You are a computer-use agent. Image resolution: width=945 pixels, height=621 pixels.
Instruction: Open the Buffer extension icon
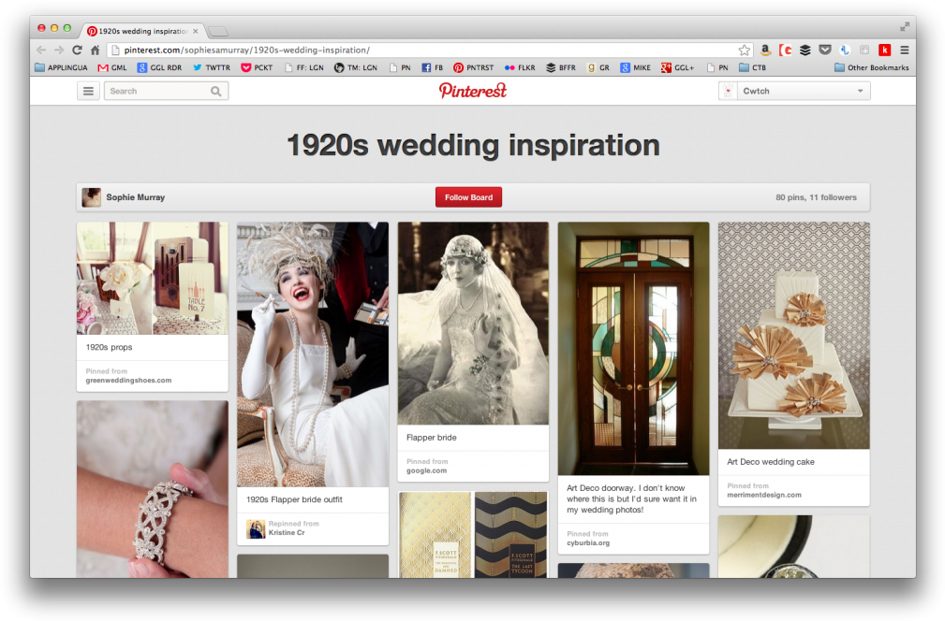(805, 51)
